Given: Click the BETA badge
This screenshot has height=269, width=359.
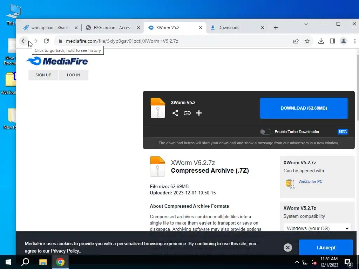Looking at the screenshot, I should pyautogui.click(x=343, y=132).
